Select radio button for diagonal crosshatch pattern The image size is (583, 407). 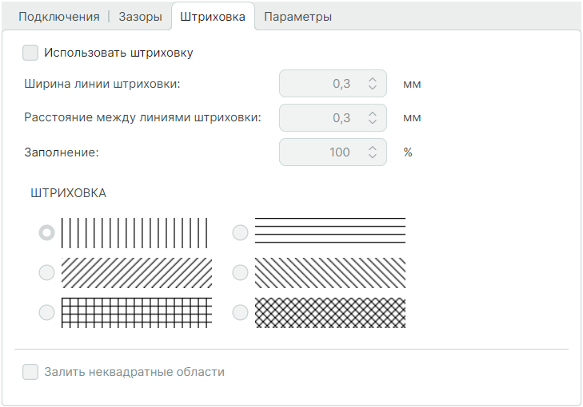pos(240,312)
